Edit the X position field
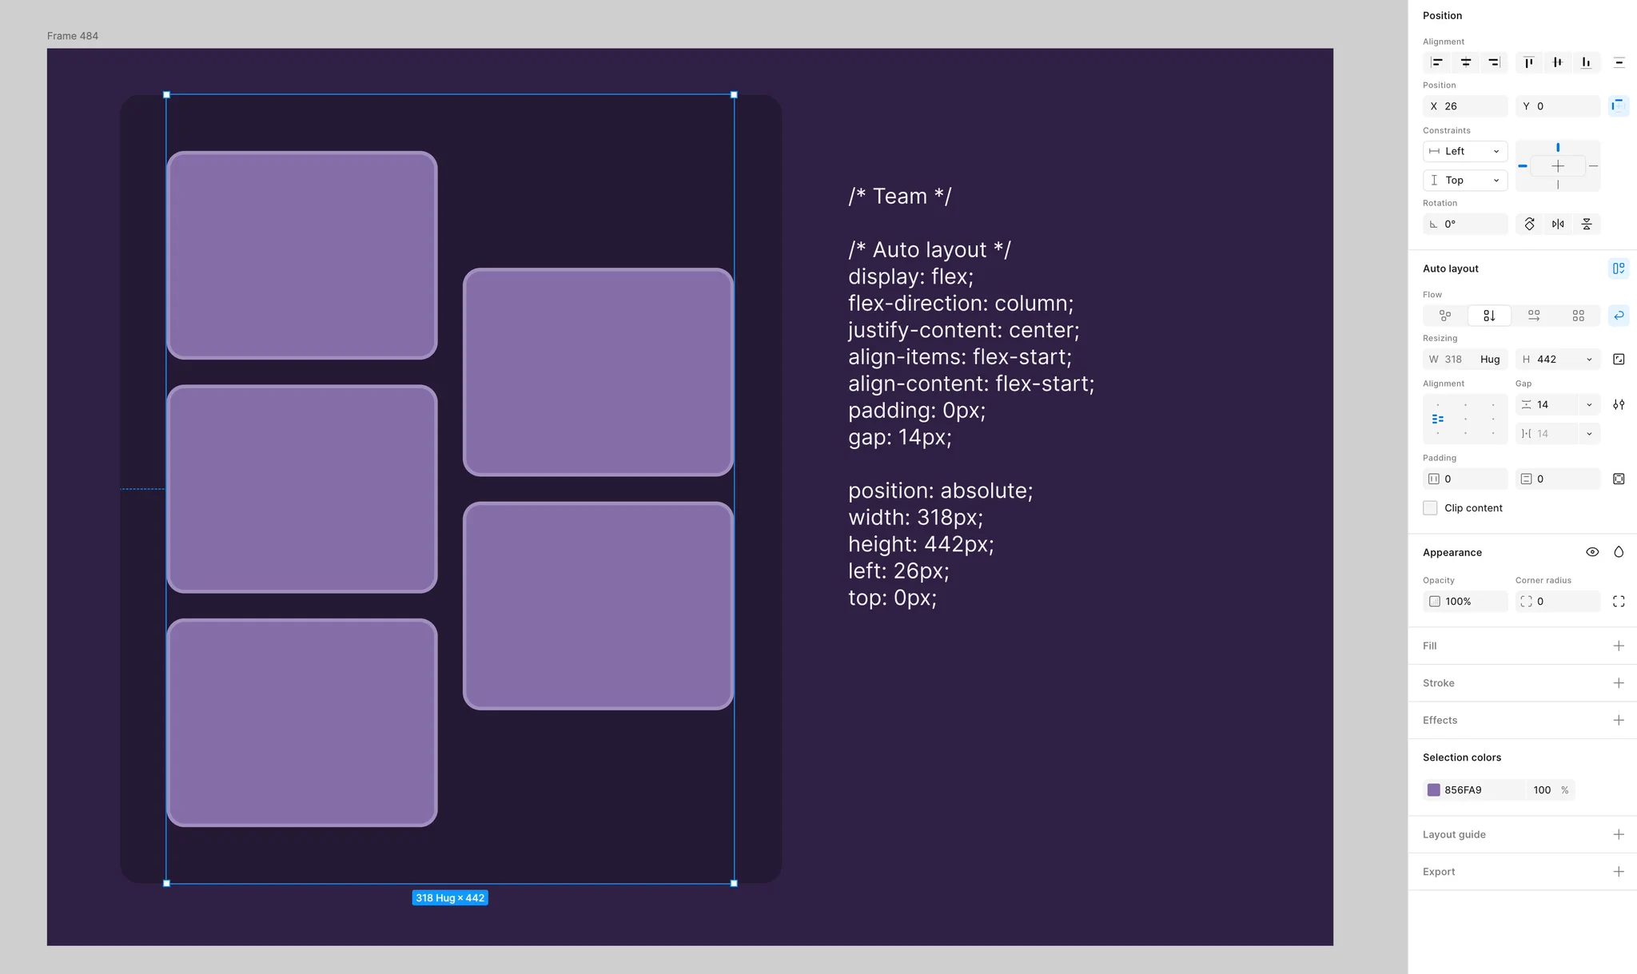Screen dimensions: 1637x974 point(1465,106)
